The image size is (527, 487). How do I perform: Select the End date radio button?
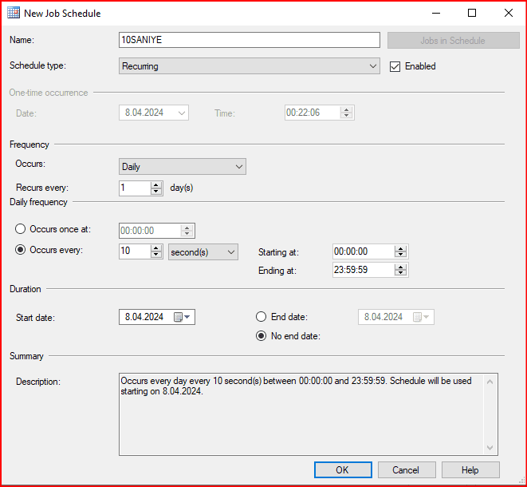(x=262, y=317)
